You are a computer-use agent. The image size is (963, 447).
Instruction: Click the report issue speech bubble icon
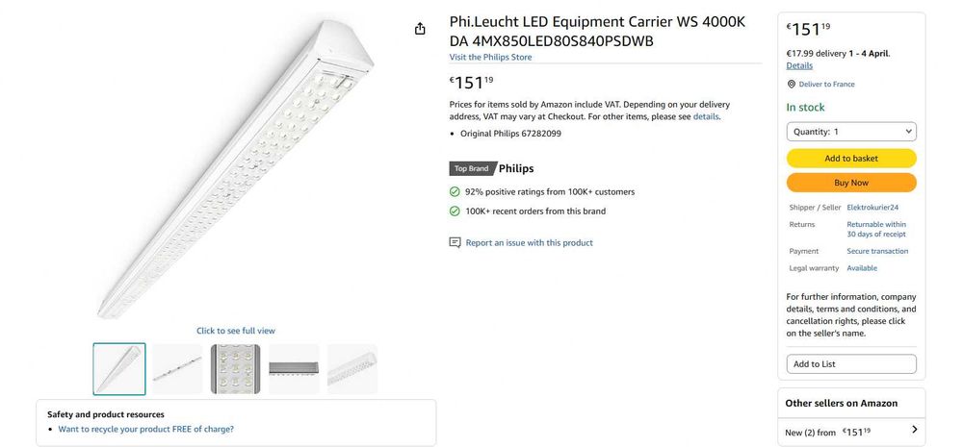[455, 243]
